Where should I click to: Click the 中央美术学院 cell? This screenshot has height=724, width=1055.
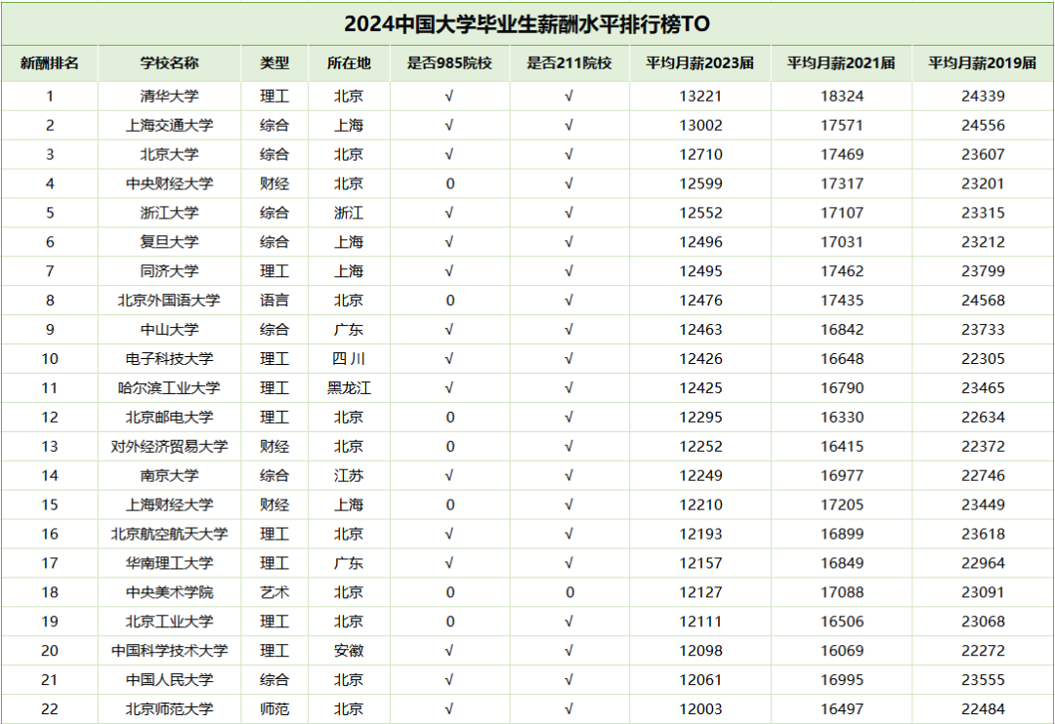click(170, 593)
